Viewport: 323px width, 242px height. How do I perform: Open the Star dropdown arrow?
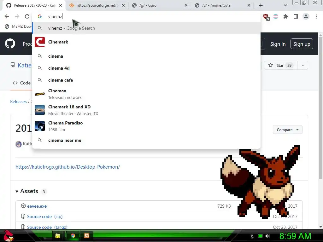303,66
